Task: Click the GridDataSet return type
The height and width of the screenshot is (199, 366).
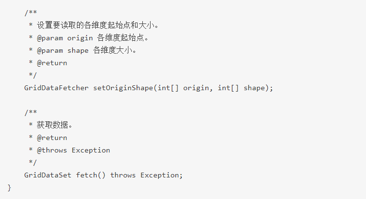Action: coord(48,175)
